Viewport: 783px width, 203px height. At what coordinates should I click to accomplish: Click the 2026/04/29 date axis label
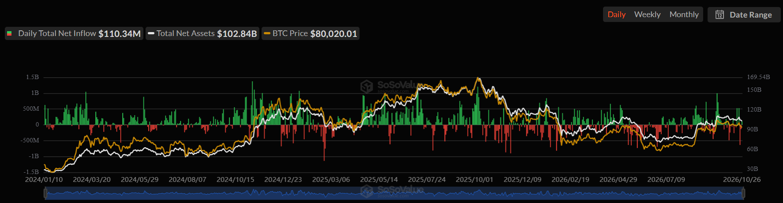pyautogui.click(x=618, y=179)
